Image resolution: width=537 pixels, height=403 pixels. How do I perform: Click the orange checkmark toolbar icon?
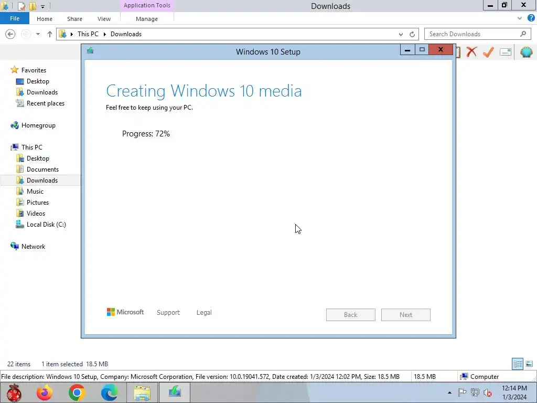pos(488,52)
